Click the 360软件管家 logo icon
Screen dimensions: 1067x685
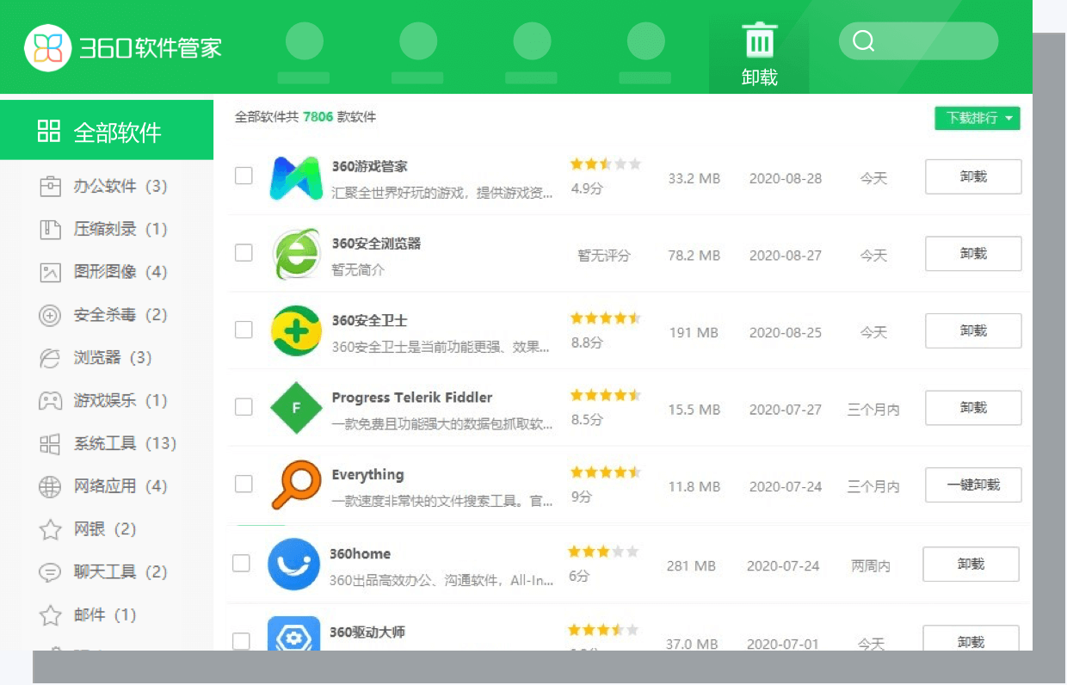(47, 46)
